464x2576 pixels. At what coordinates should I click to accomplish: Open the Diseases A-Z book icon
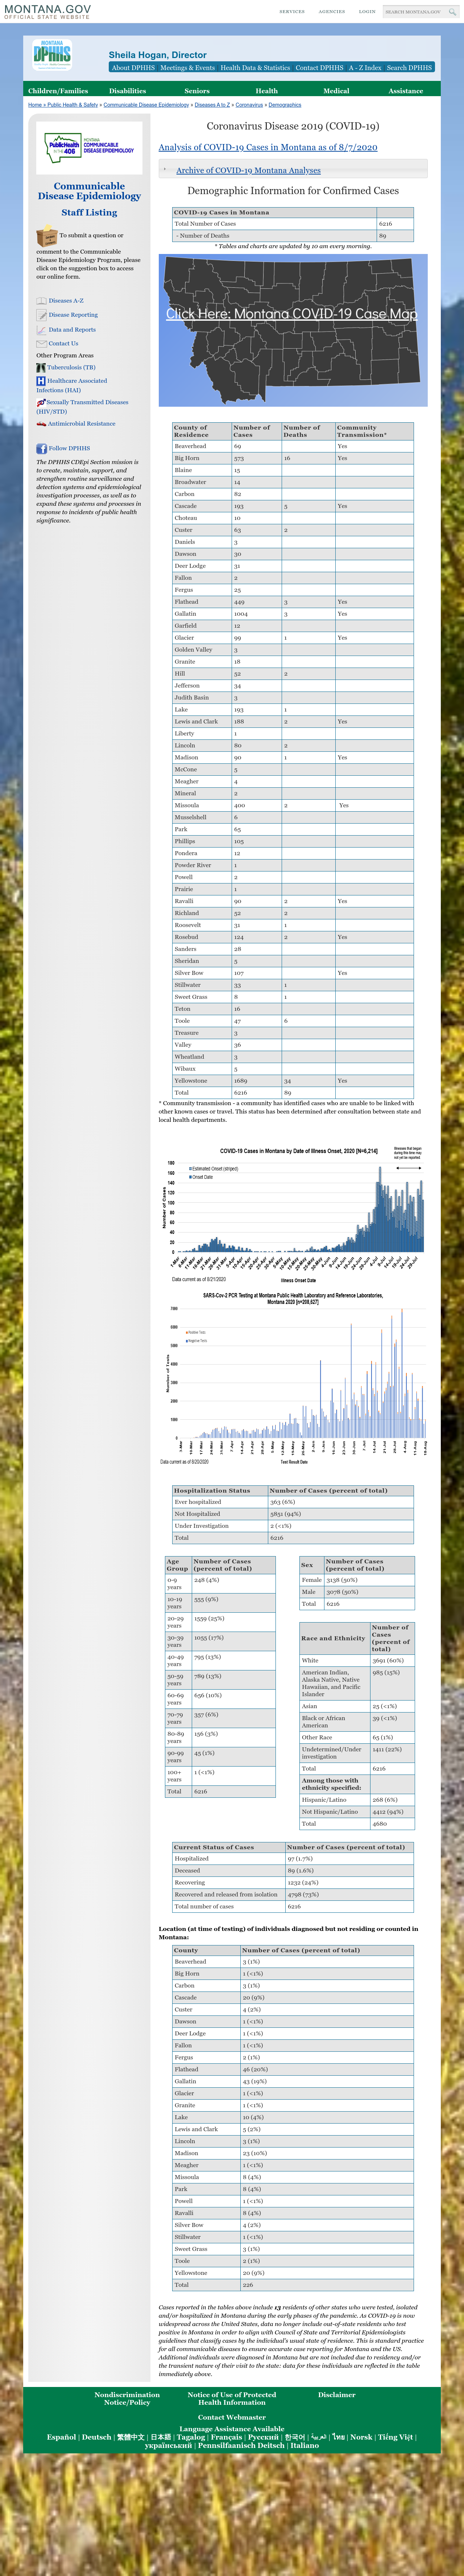pos(41,301)
